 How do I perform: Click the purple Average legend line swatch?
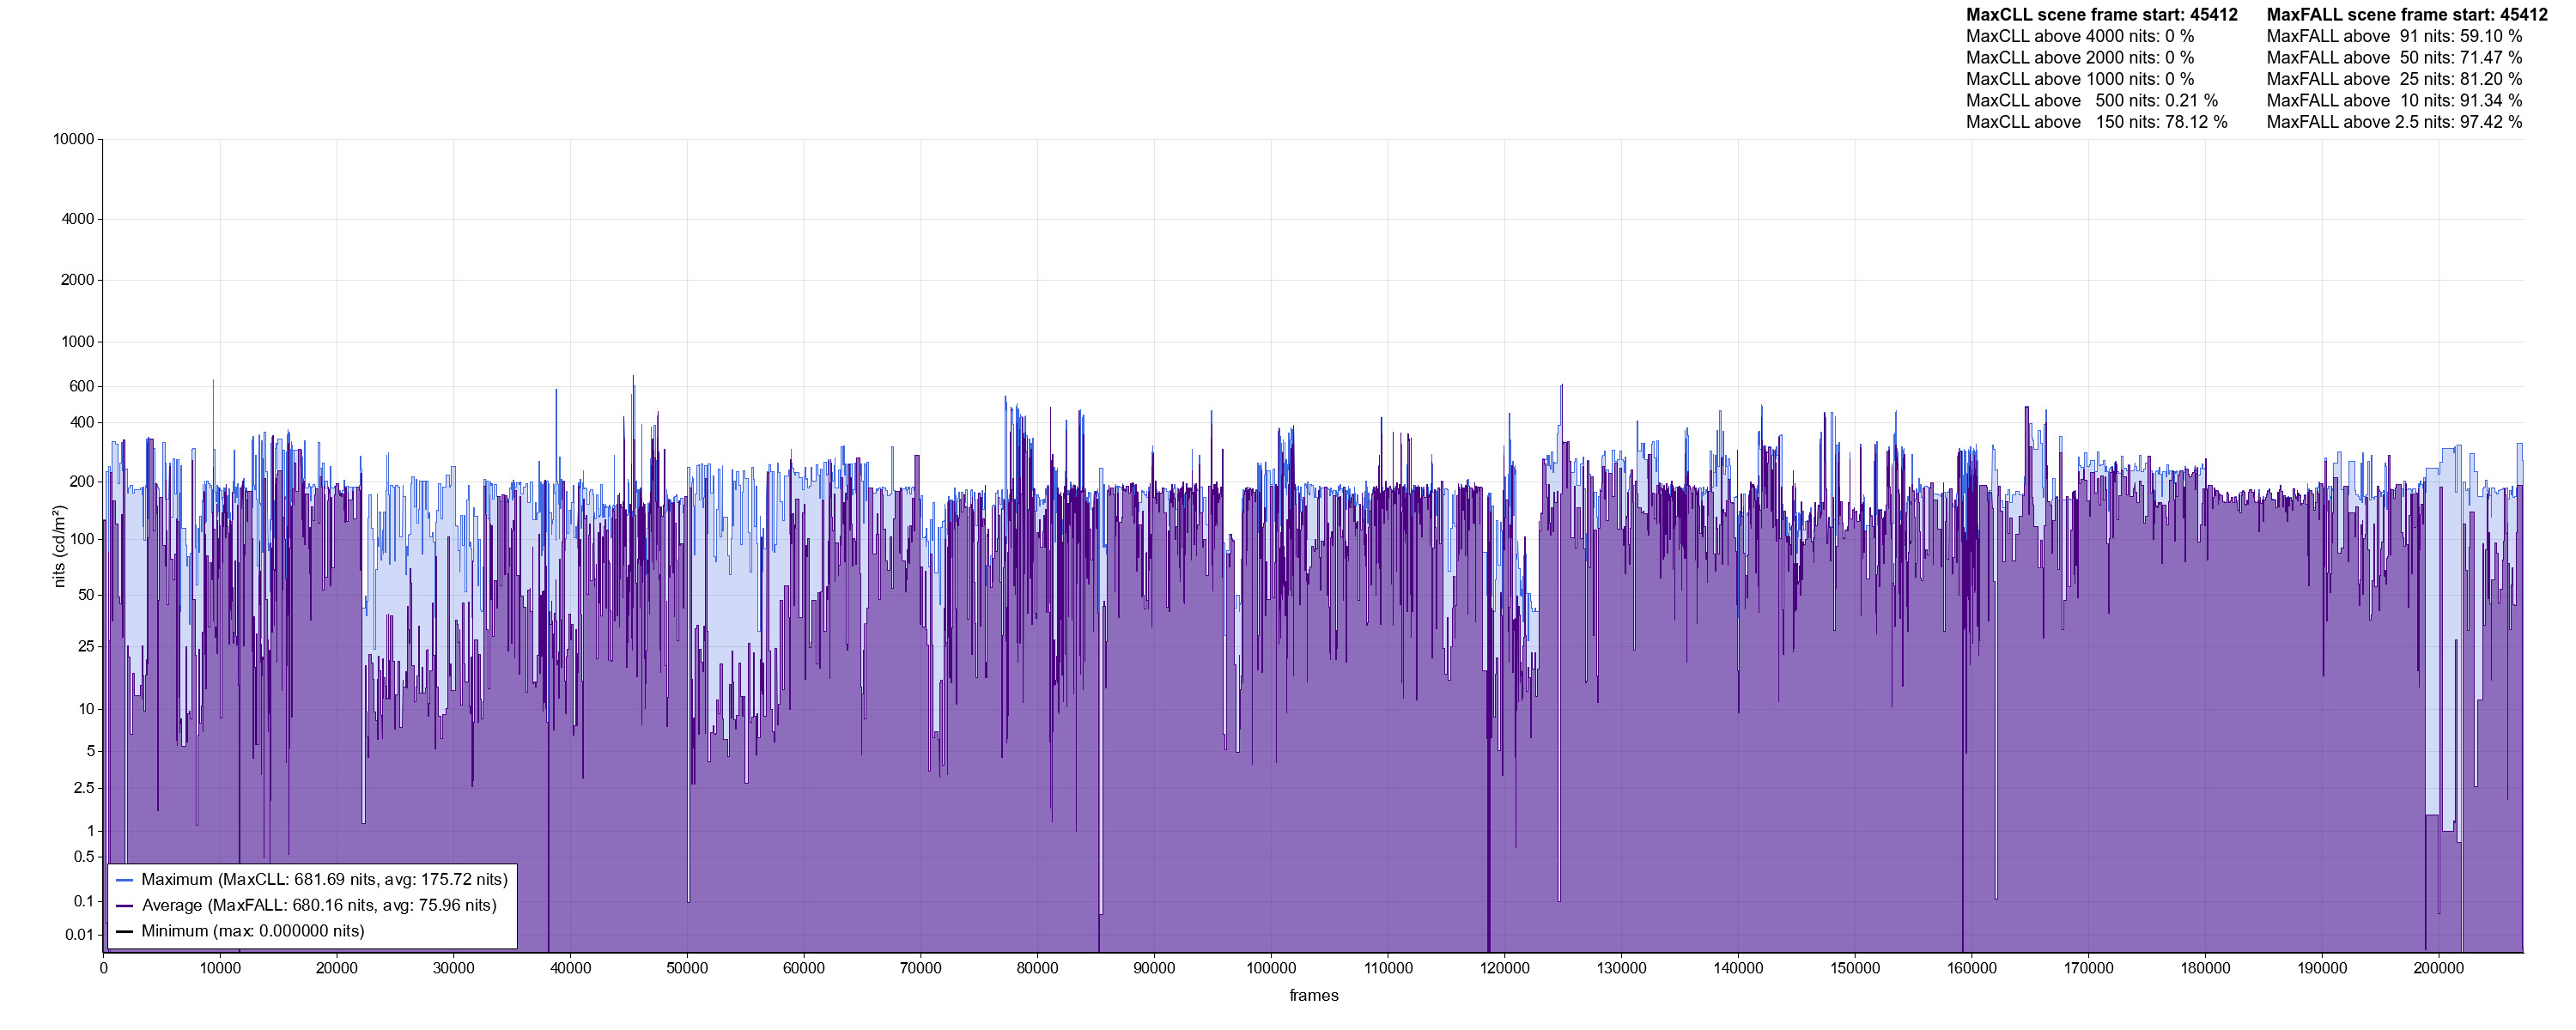pos(125,906)
